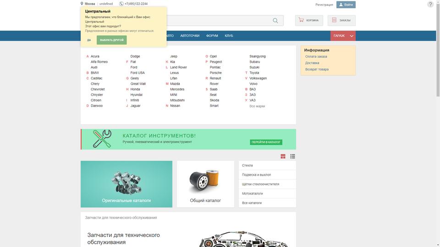Image resolution: width=440 pixels, height=247 pixels.
Task: Select the Renault brand
Action: (x=215, y=78)
